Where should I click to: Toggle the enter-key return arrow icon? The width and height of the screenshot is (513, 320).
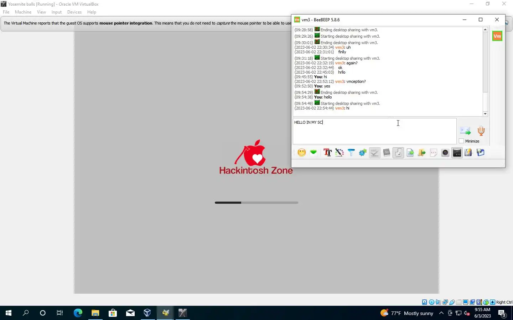pos(398,153)
